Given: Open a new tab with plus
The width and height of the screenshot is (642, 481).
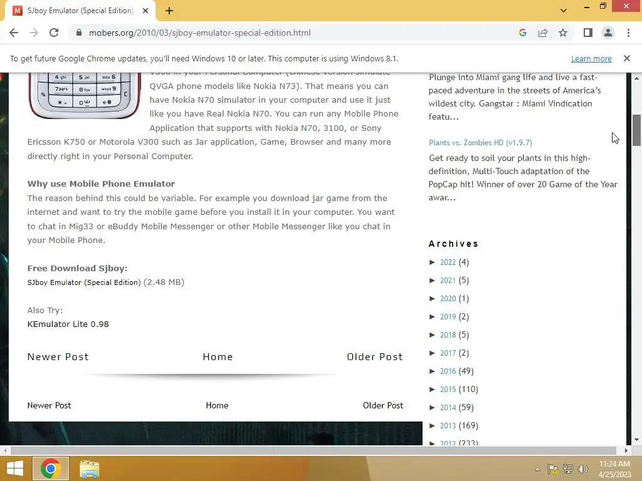Looking at the screenshot, I should tap(169, 11).
